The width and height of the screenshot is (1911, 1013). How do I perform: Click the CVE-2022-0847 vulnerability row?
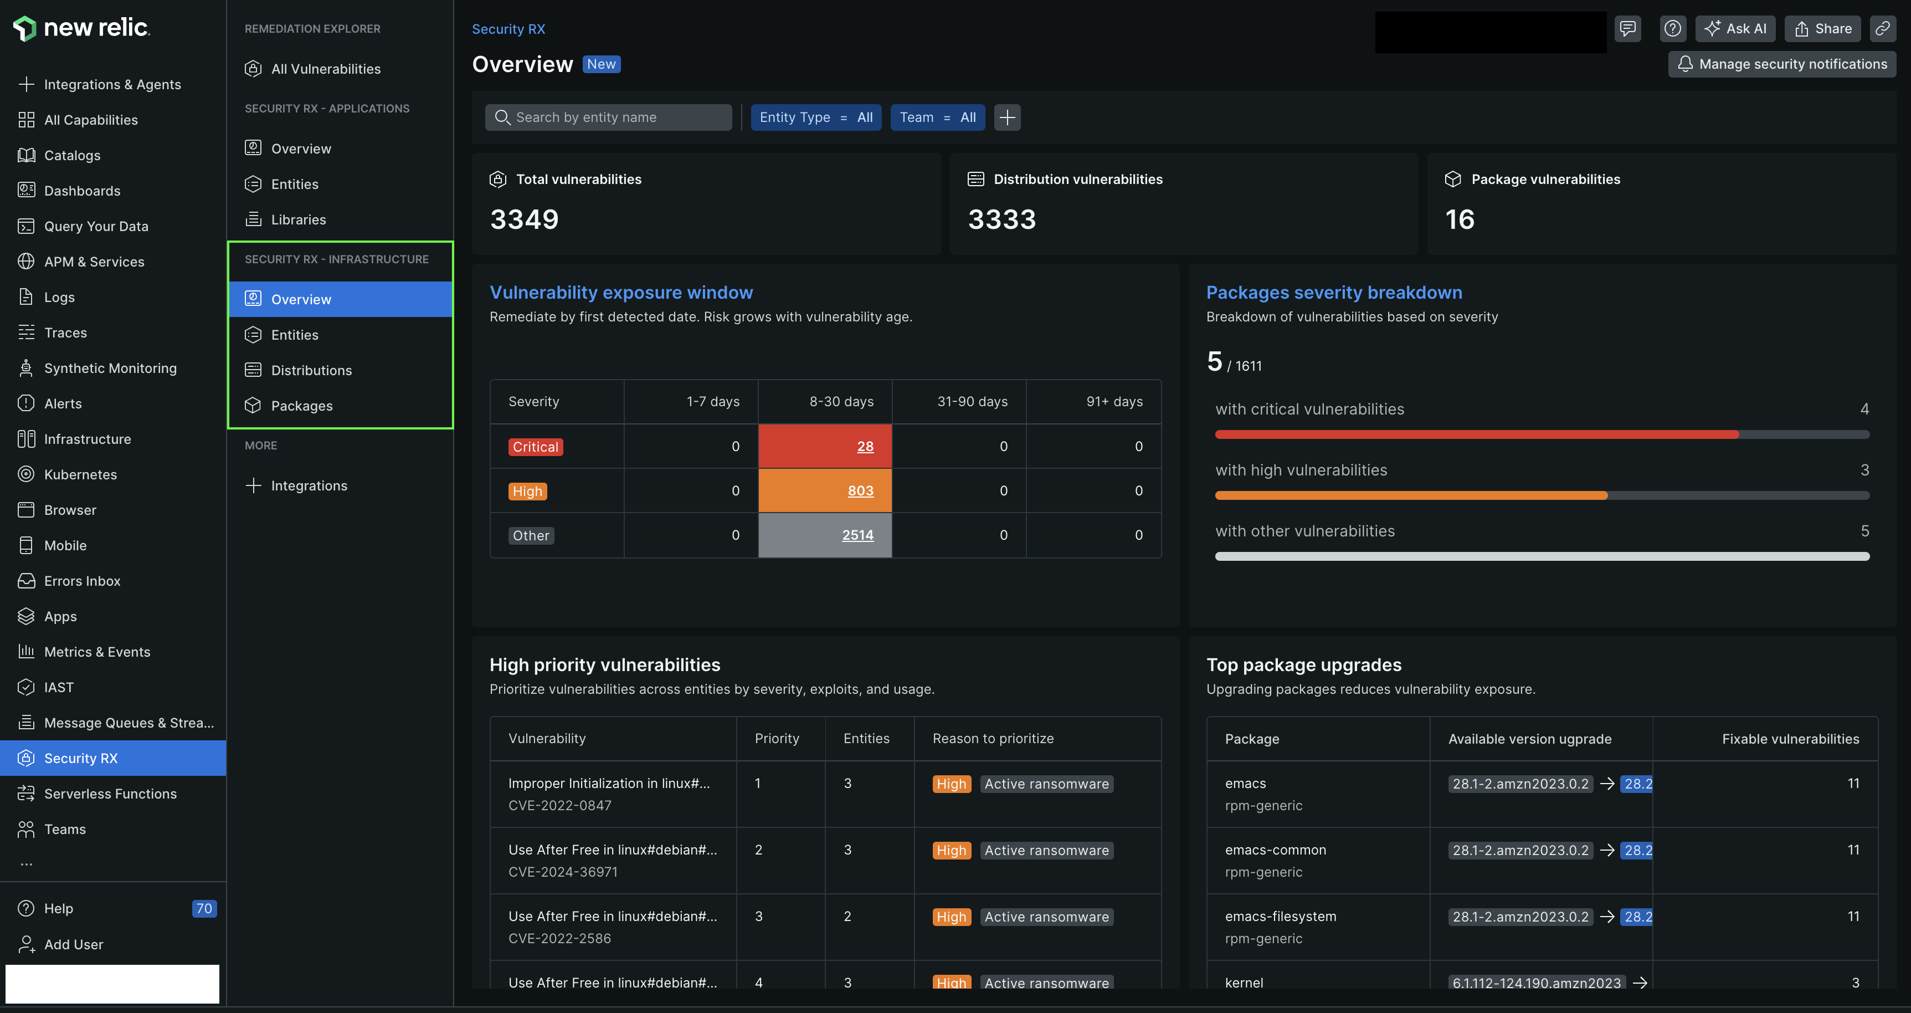pyautogui.click(x=825, y=794)
